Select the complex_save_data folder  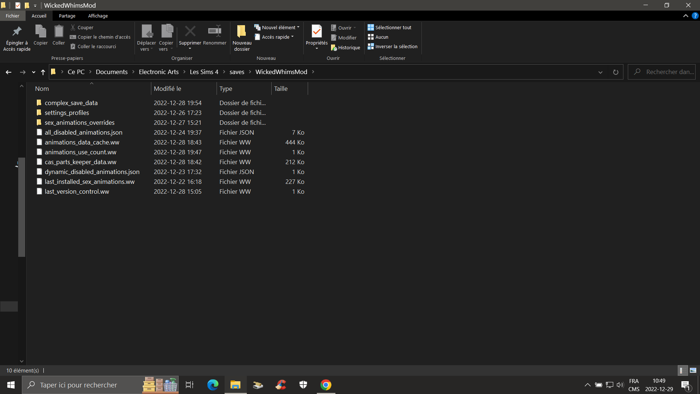coord(71,103)
